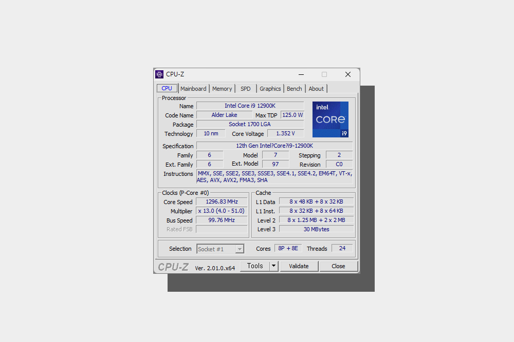Minimize the CPU-Z window

(x=301, y=74)
